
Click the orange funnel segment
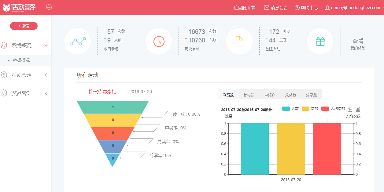point(113,133)
